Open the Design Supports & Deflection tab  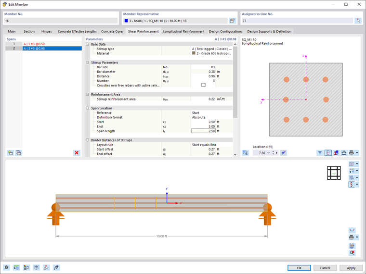pyautogui.click(x=269, y=31)
